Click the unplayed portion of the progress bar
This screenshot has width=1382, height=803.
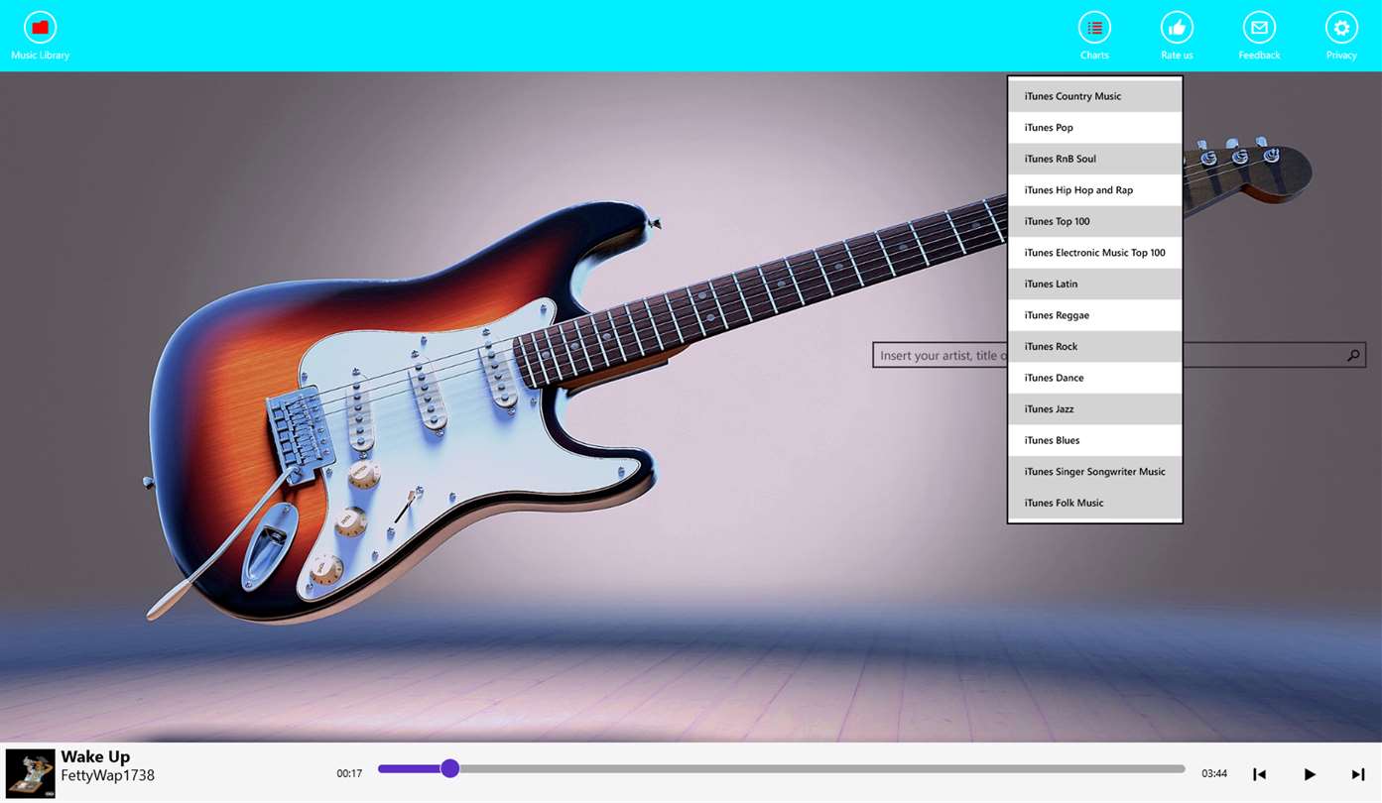coord(821,768)
